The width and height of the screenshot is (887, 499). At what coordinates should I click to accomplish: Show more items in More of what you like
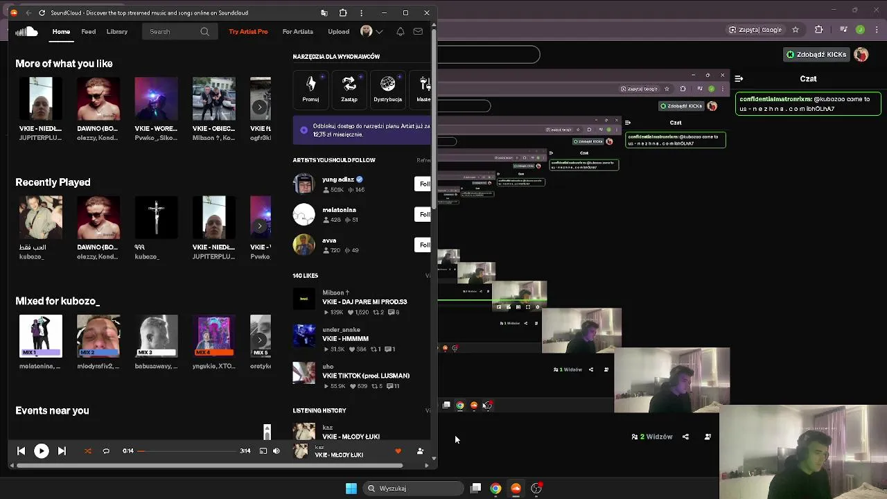pyautogui.click(x=260, y=107)
